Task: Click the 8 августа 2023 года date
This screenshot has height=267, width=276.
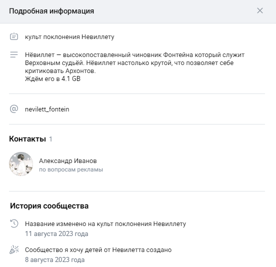Action: pos(54,260)
